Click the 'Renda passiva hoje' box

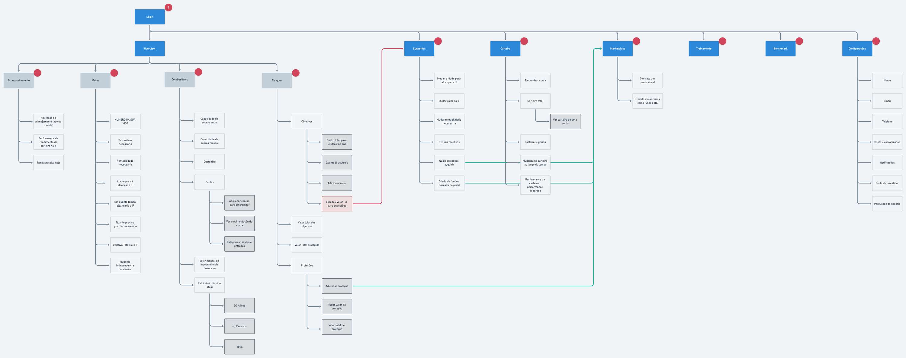(49, 163)
